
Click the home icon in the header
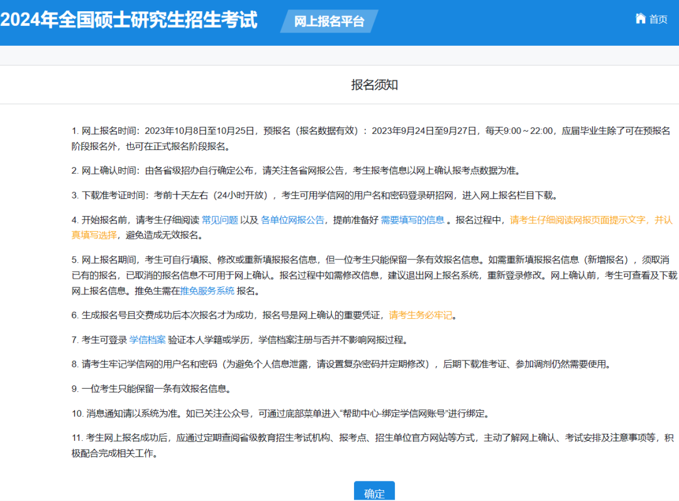tap(641, 19)
